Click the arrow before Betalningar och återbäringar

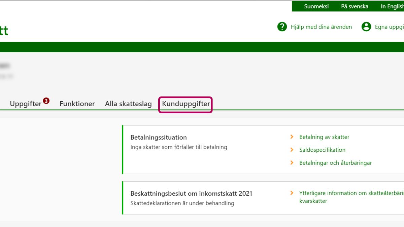pyautogui.click(x=292, y=163)
